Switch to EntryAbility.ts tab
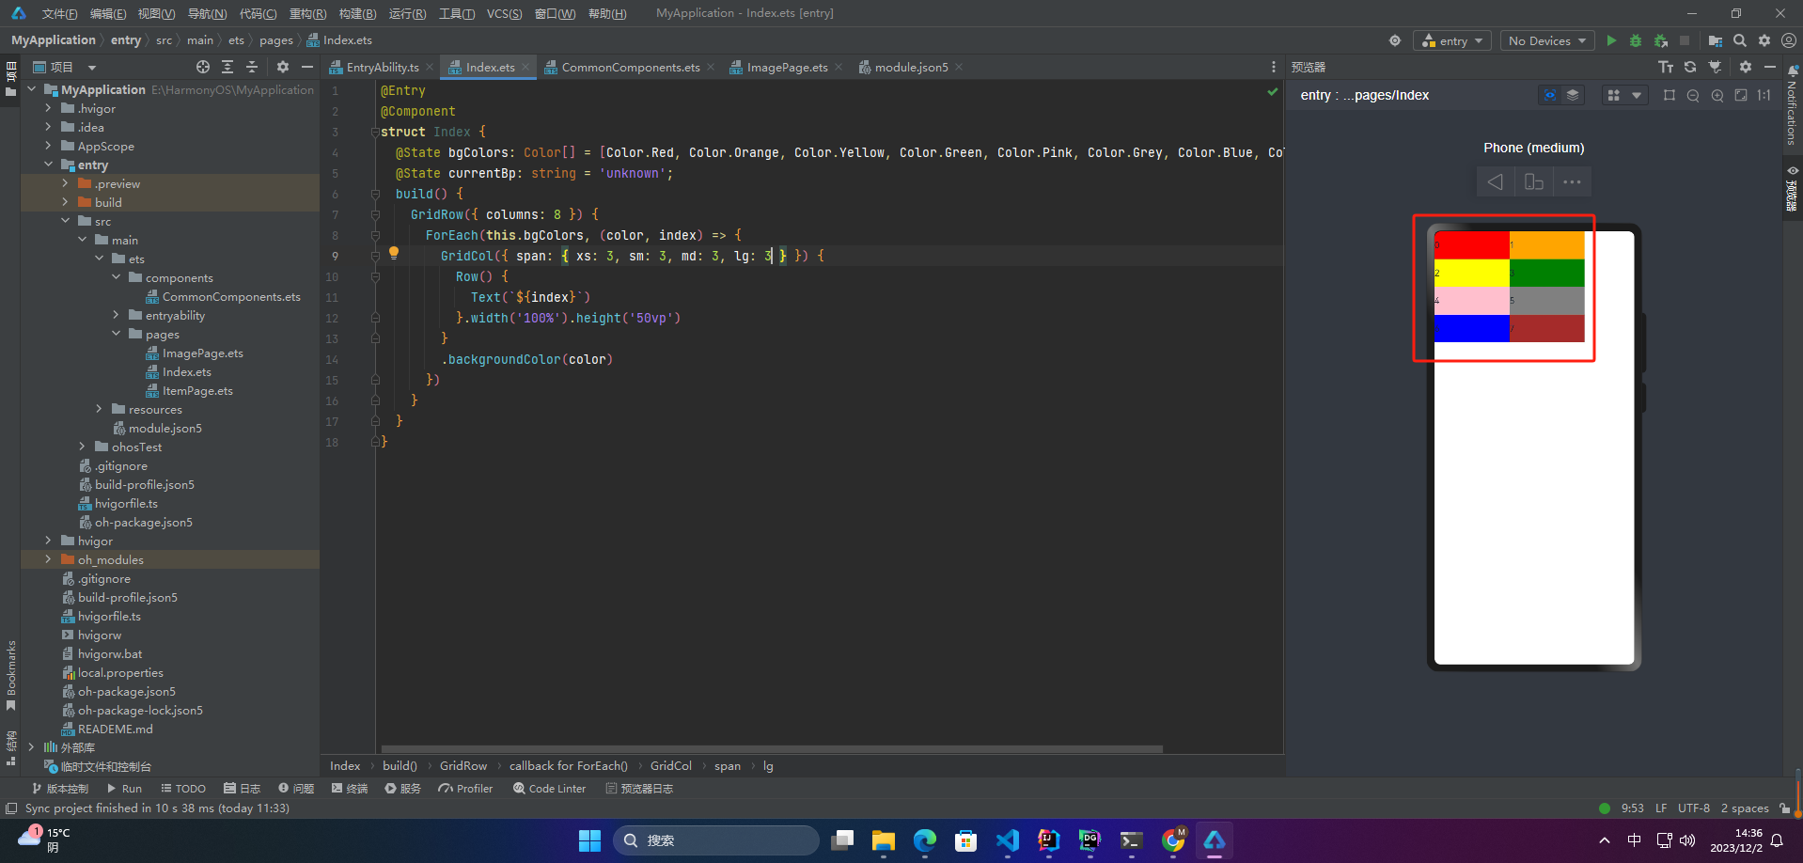1803x863 pixels. [382, 67]
